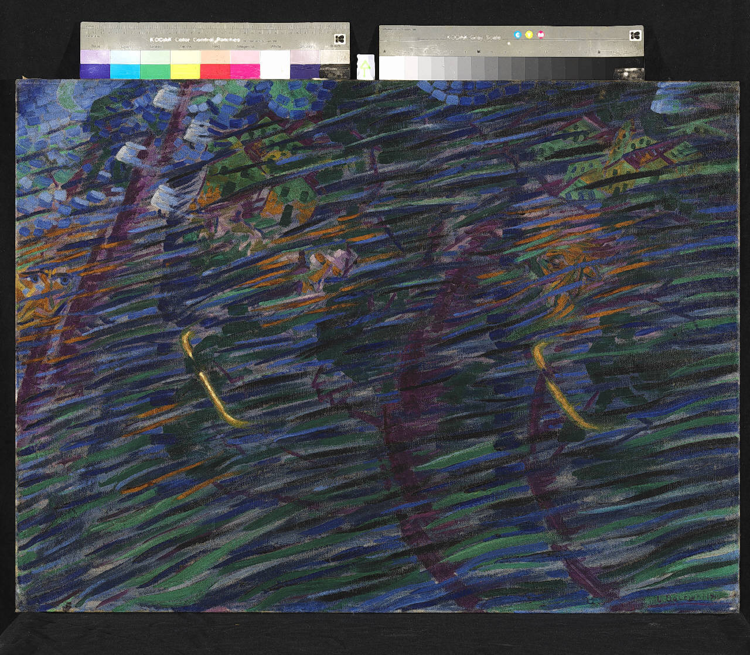The image size is (750, 655).
Task: Click the Kodak logo on the color patches card
Action: [340, 39]
